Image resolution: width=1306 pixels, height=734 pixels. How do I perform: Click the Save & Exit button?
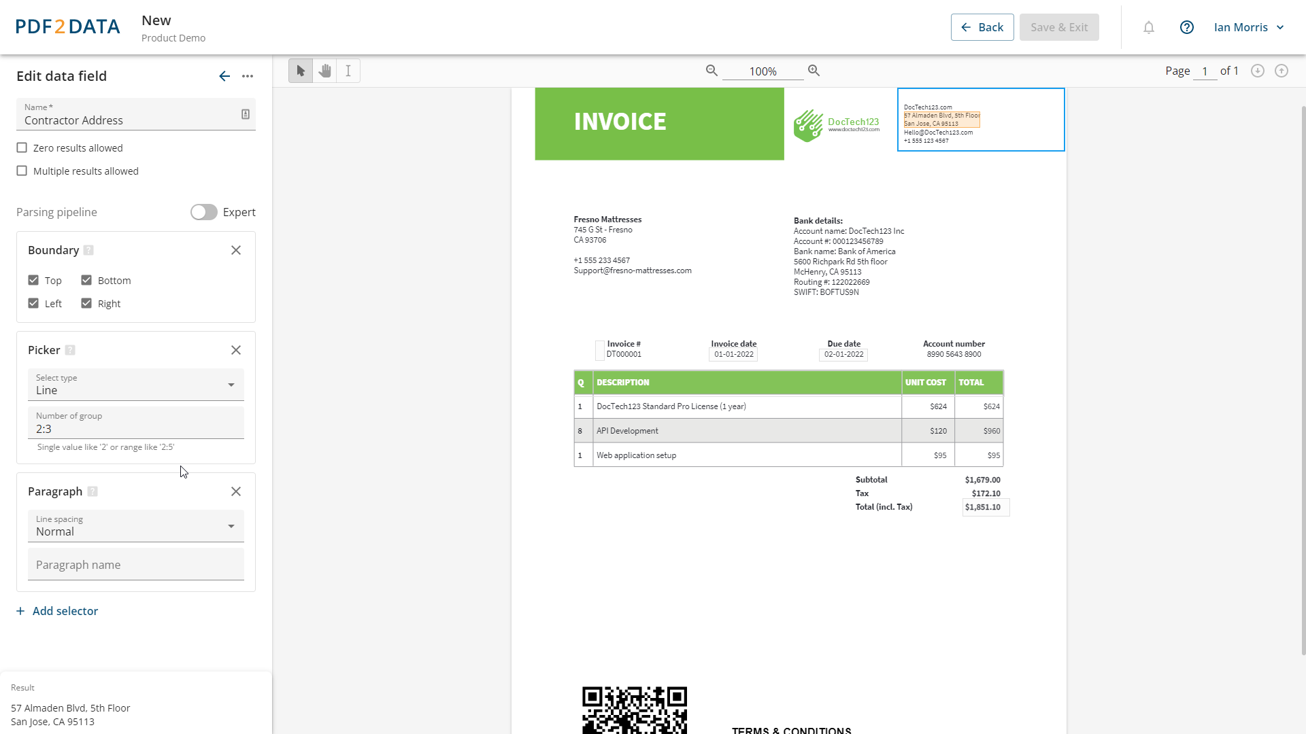click(1059, 27)
